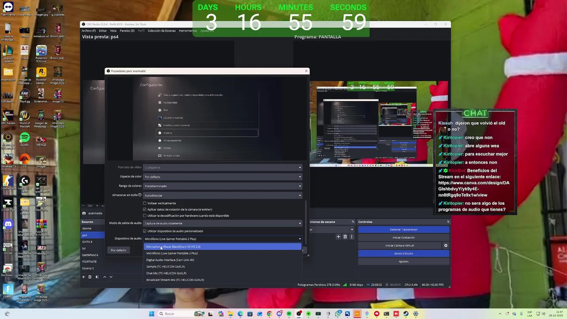Add a scene transition with the plus icon
Image resolution: width=567 pixels, height=319 pixels.
coord(338,237)
